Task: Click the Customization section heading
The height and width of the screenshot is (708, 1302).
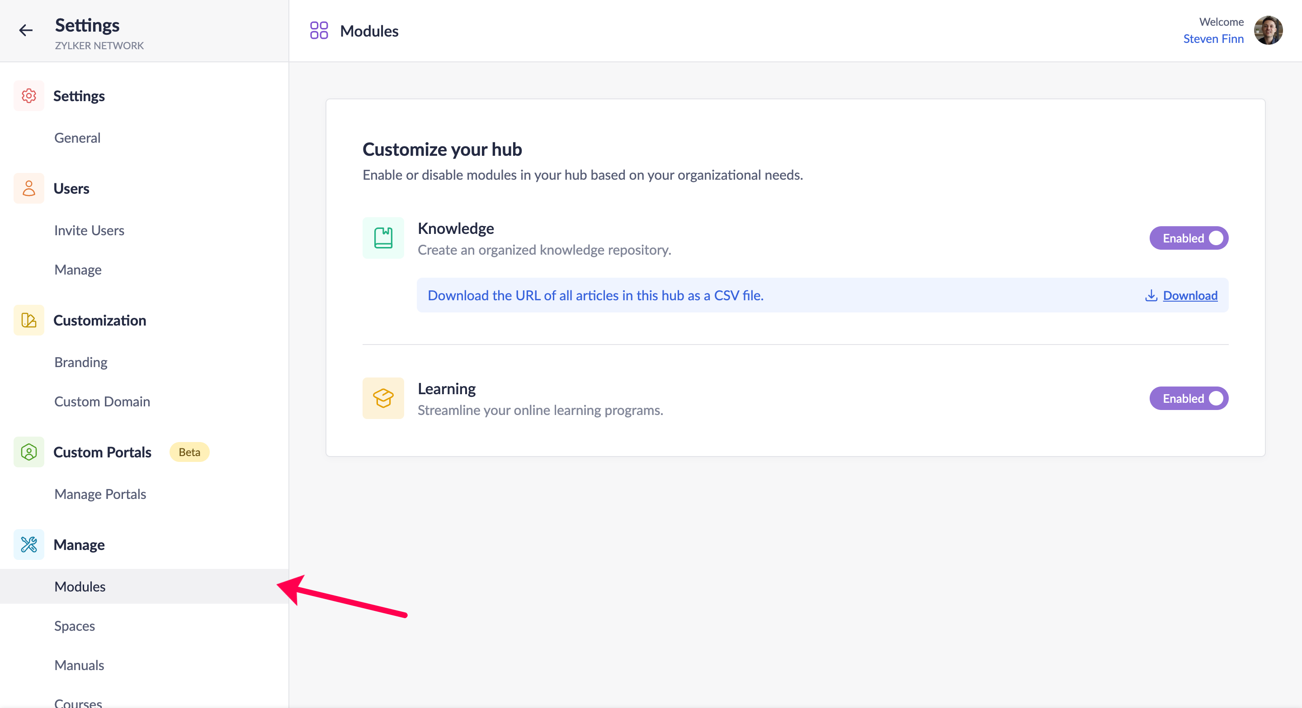Action: coord(99,320)
